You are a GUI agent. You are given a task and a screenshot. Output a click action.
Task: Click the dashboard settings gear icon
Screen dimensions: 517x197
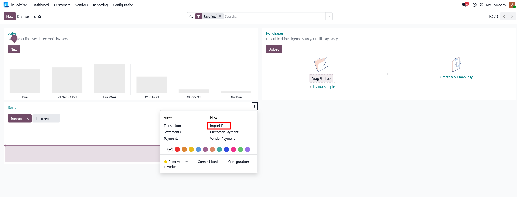click(40, 17)
